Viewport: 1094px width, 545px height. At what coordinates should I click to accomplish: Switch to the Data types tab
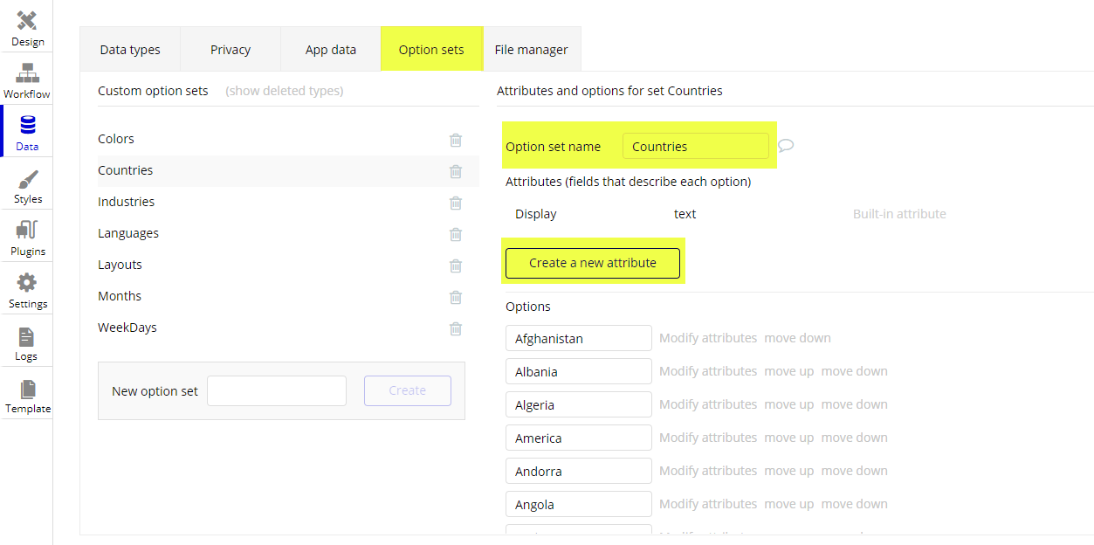(129, 49)
